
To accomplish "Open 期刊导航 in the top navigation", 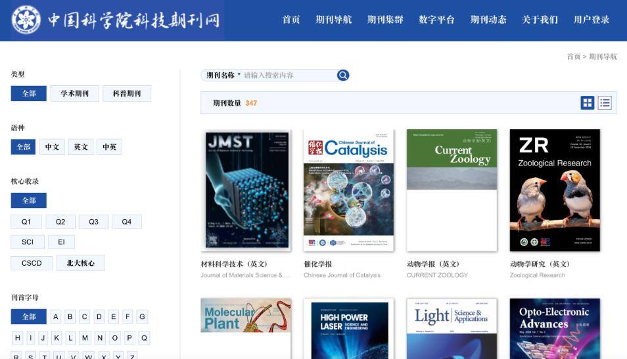I will click(333, 20).
